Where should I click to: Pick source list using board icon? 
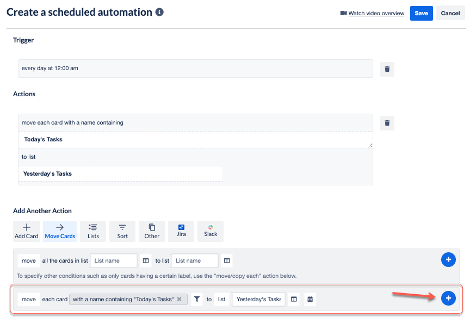coord(146,260)
